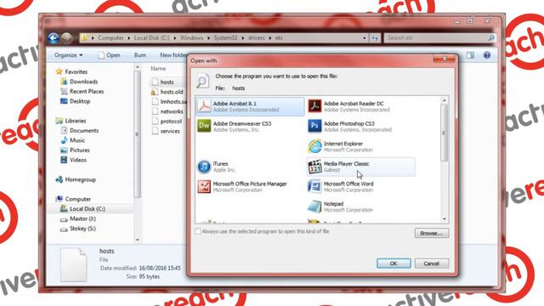Close the Open with dialog

click(x=444, y=59)
